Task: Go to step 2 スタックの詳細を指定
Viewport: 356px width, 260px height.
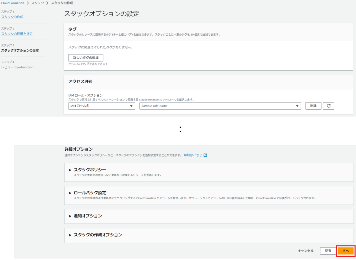Action: click(x=17, y=34)
